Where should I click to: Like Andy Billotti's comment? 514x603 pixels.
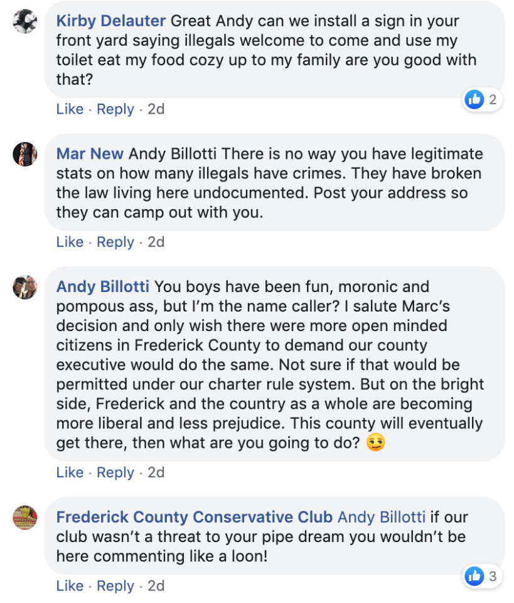[70, 472]
